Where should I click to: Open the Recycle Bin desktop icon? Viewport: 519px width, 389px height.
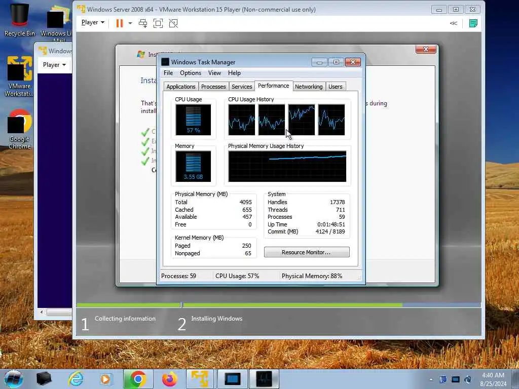pyautogui.click(x=20, y=20)
